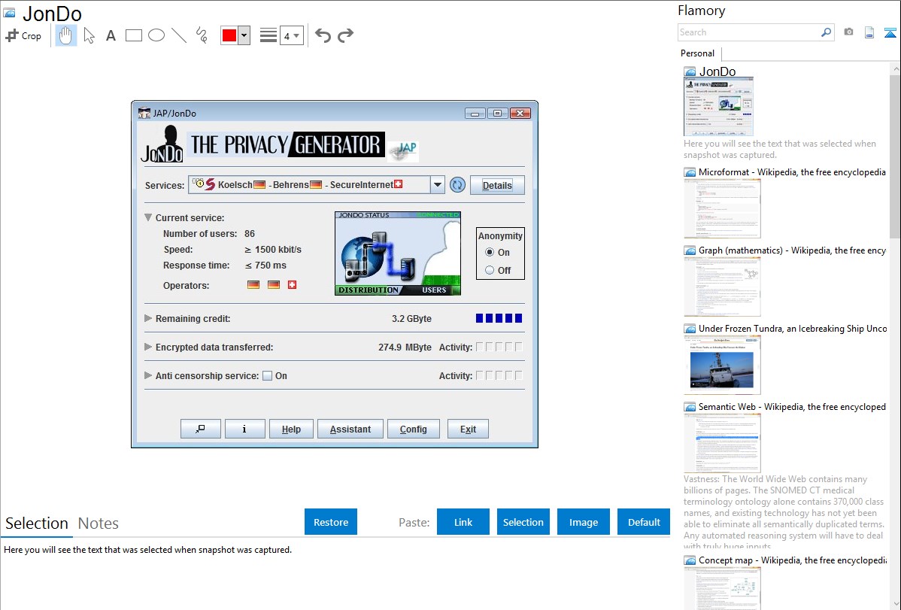Click the search magnifier icon
Image resolution: width=901 pixels, height=610 pixels.
tap(826, 32)
